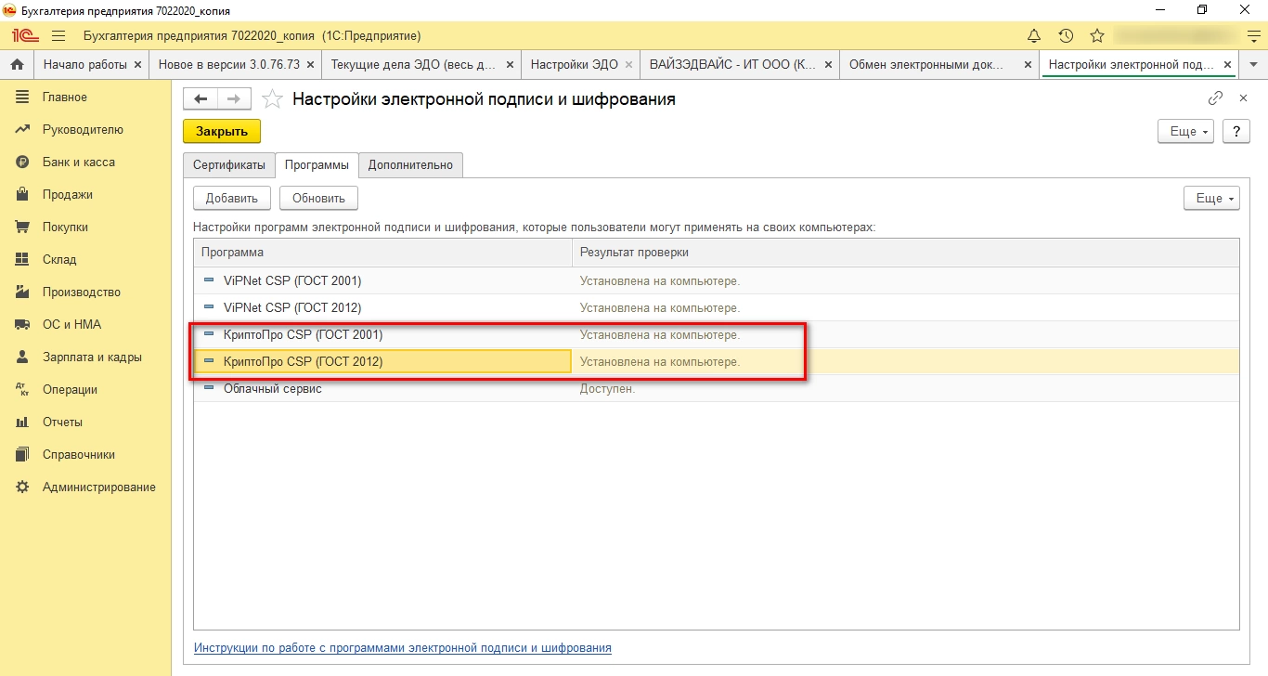The image size is (1268, 676).
Task: Copy link using the chain icon
Action: click(x=1215, y=98)
